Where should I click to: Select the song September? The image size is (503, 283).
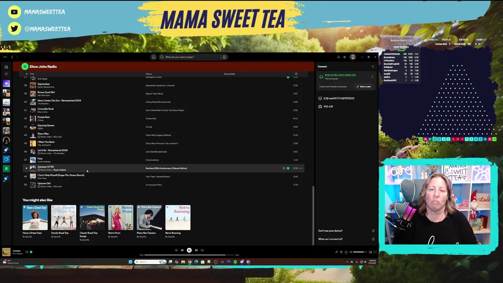tap(44, 84)
